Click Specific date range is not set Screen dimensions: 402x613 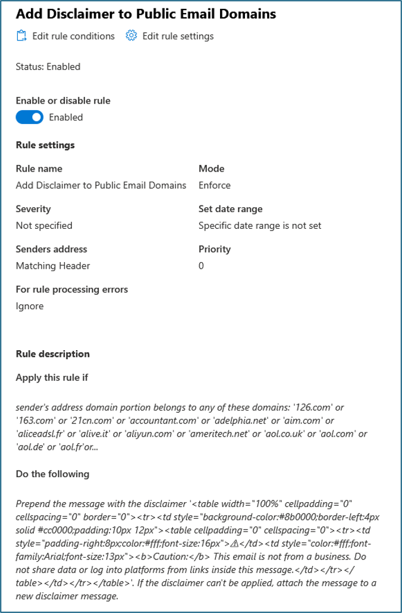(x=260, y=226)
